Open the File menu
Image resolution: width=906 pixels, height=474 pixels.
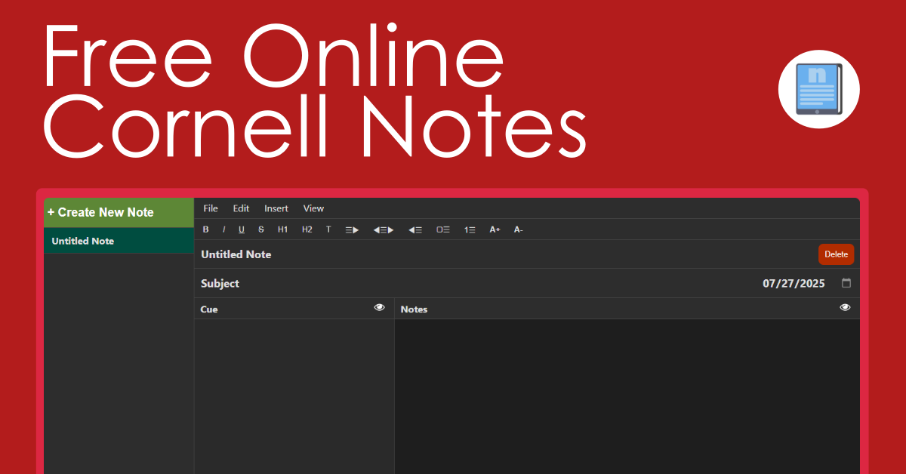coord(210,208)
